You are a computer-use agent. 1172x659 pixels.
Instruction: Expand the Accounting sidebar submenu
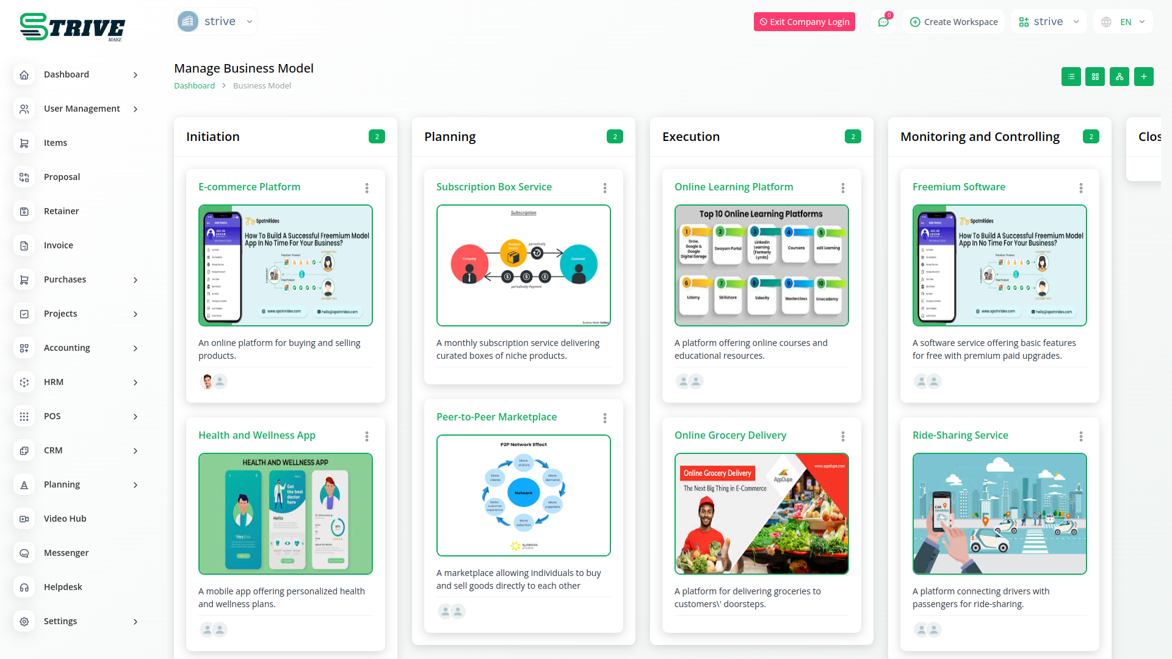pyautogui.click(x=136, y=348)
